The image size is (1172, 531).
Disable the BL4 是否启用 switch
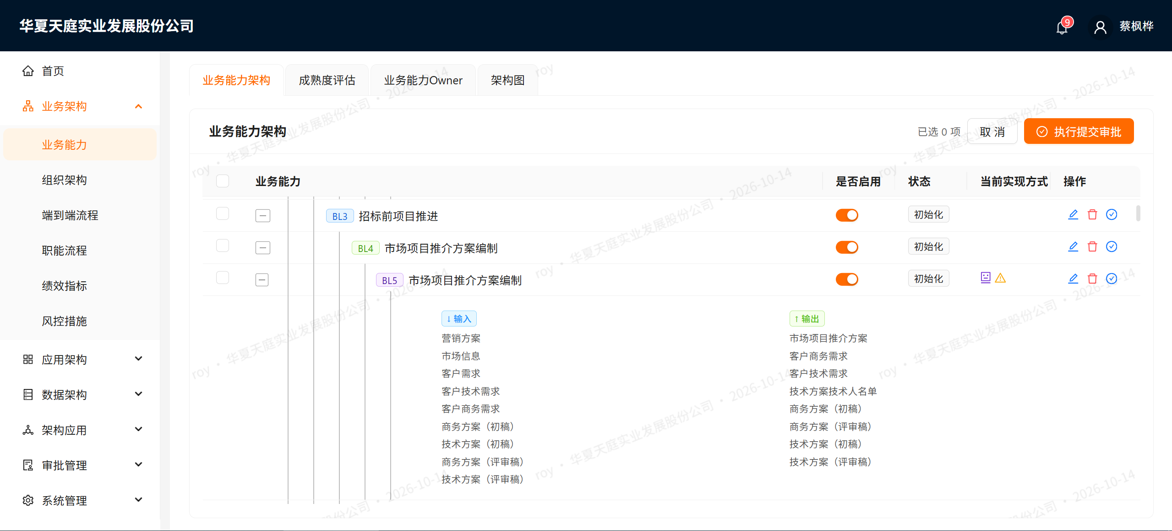coord(847,247)
